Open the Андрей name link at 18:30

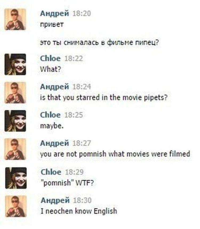tap(55, 200)
